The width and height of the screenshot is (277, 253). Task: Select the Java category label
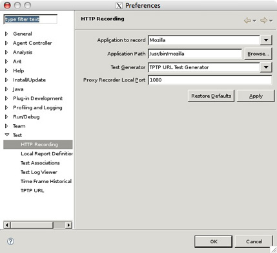[18, 89]
